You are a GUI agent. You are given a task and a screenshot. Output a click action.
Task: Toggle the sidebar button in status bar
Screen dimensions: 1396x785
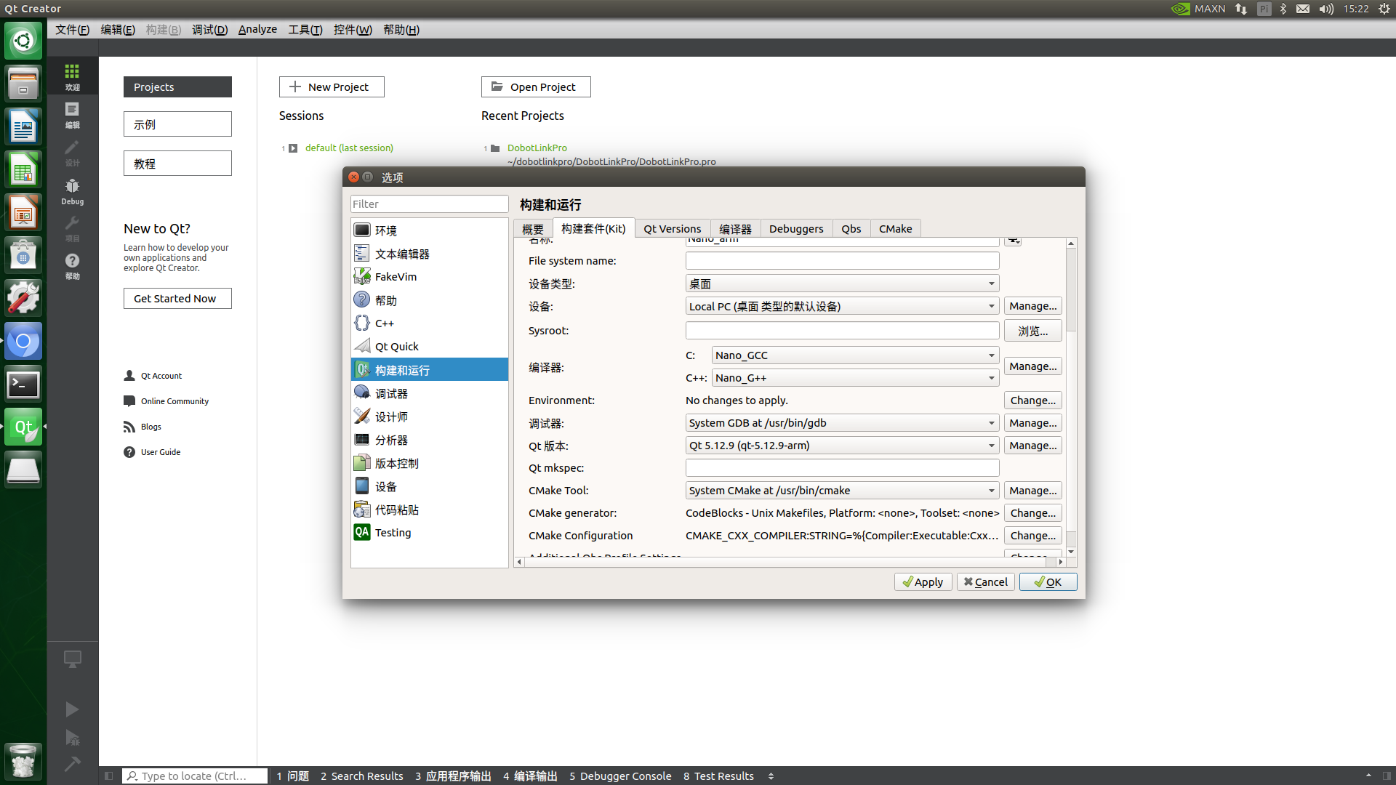tap(108, 776)
